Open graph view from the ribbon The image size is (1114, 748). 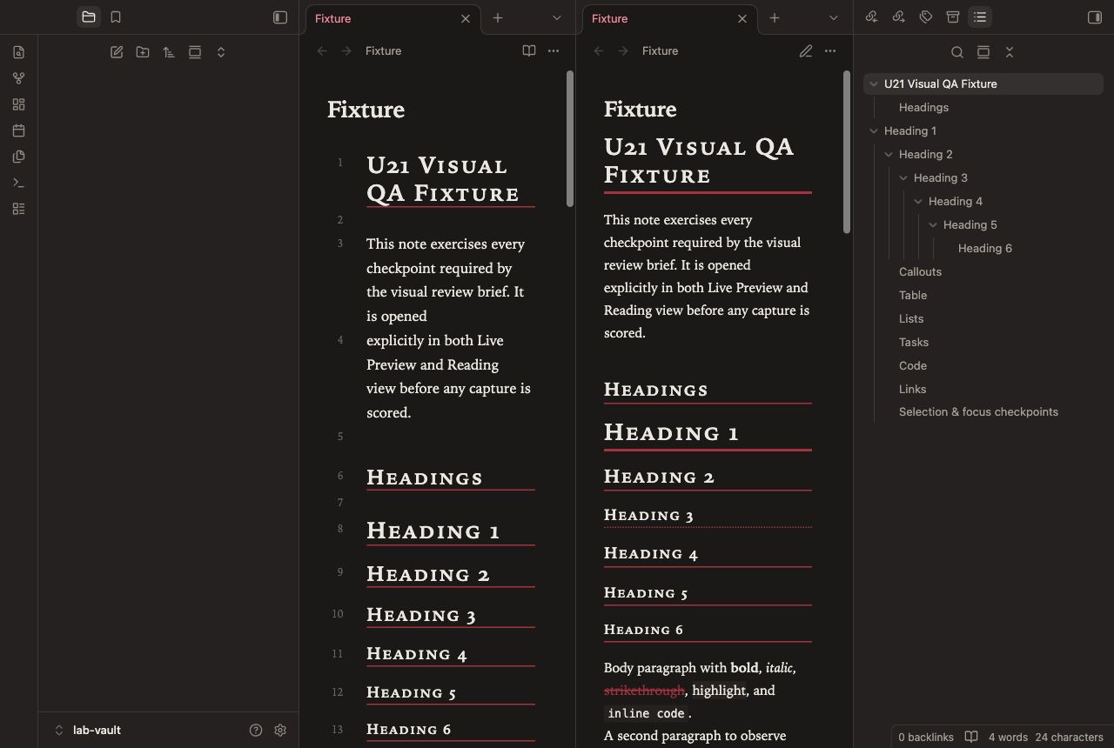point(18,78)
